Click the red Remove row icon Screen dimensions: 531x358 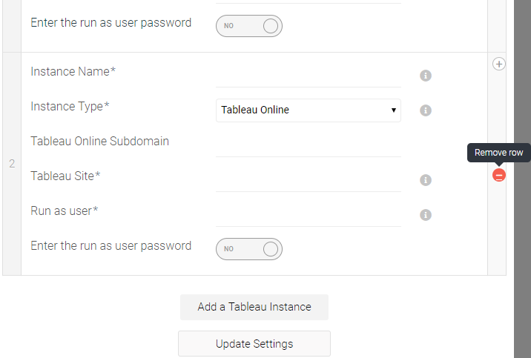(499, 175)
